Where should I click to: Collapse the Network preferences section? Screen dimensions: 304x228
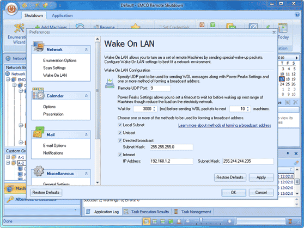point(86,50)
